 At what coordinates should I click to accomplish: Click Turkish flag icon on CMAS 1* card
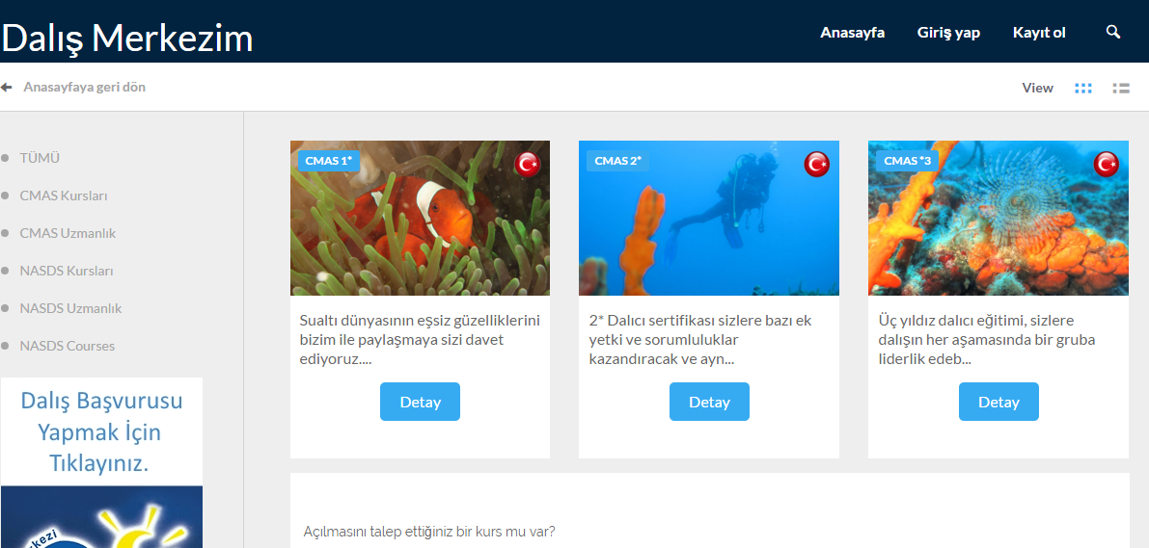[527, 164]
